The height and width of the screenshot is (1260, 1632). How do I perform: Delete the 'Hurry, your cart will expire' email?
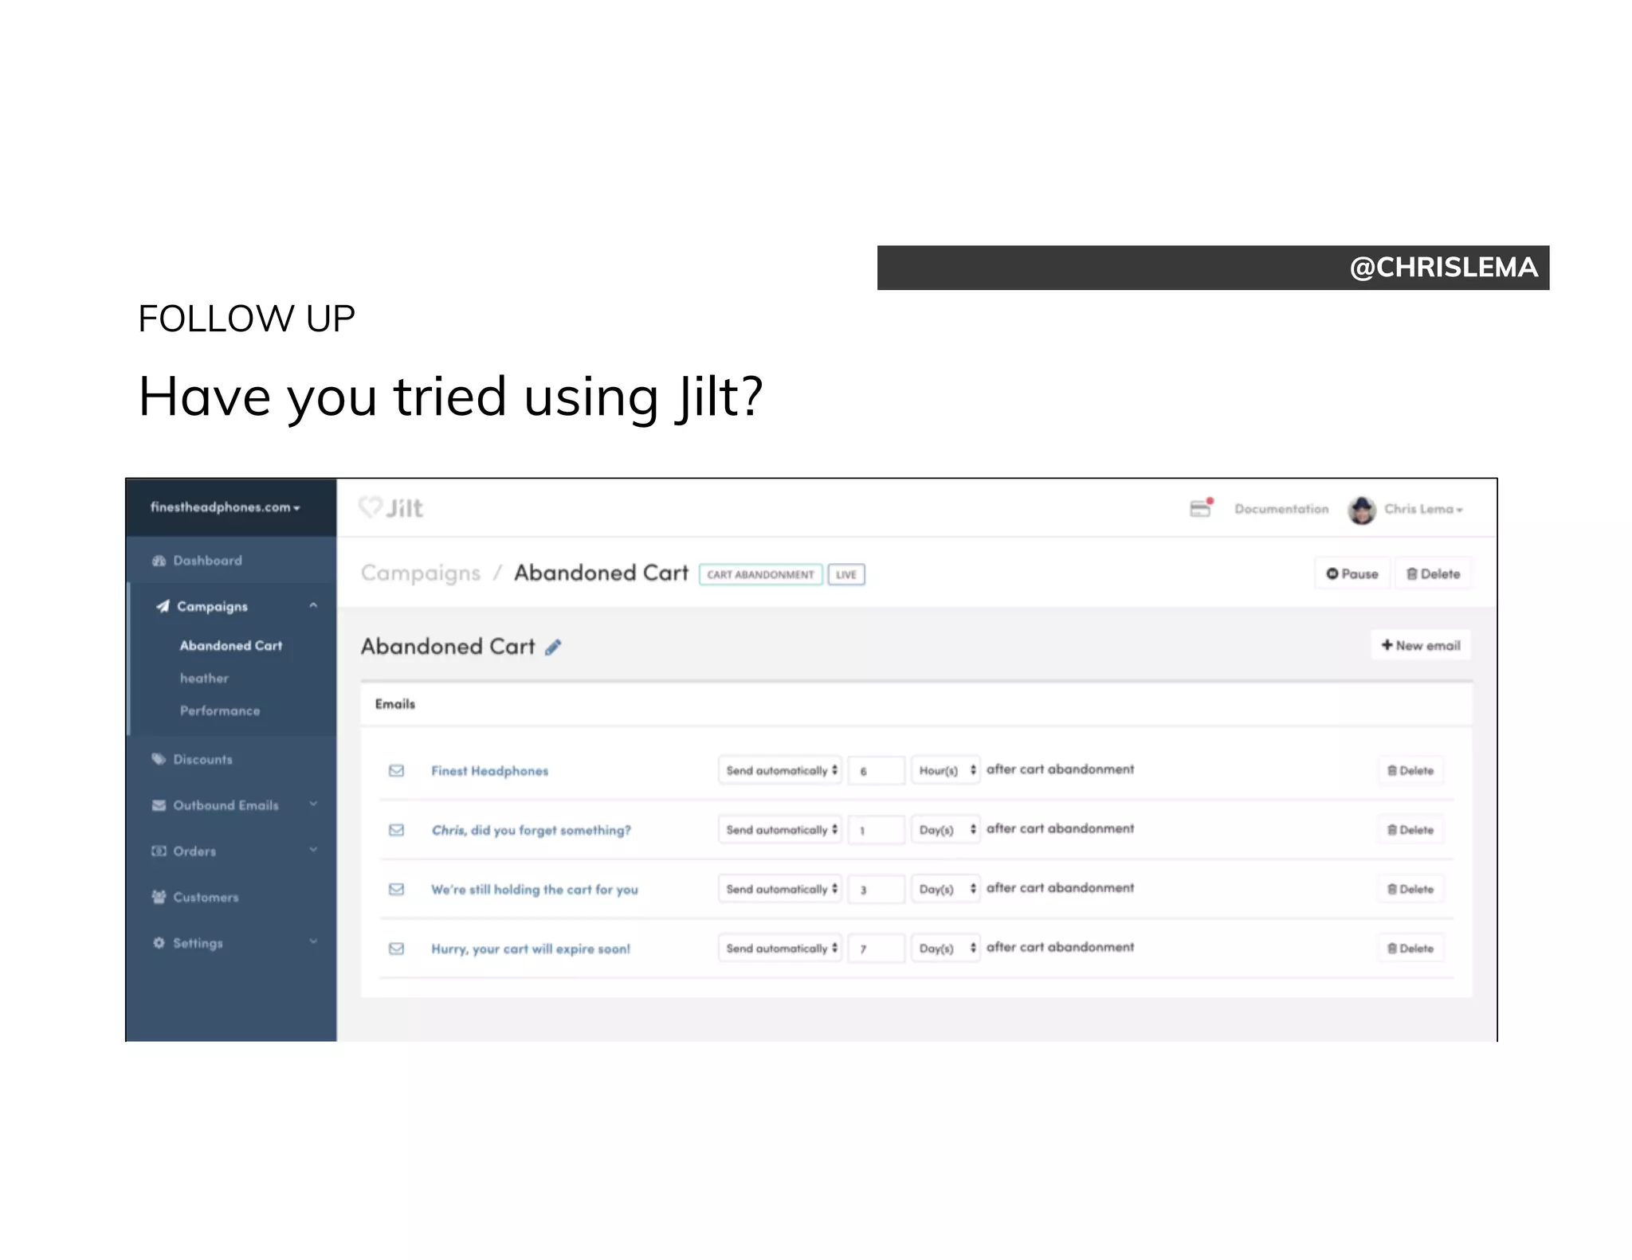1410,948
